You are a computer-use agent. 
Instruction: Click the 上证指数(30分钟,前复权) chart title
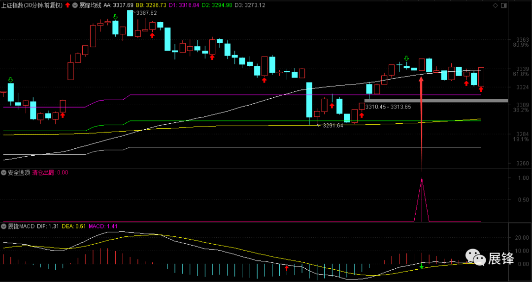pyautogui.click(x=32, y=5)
